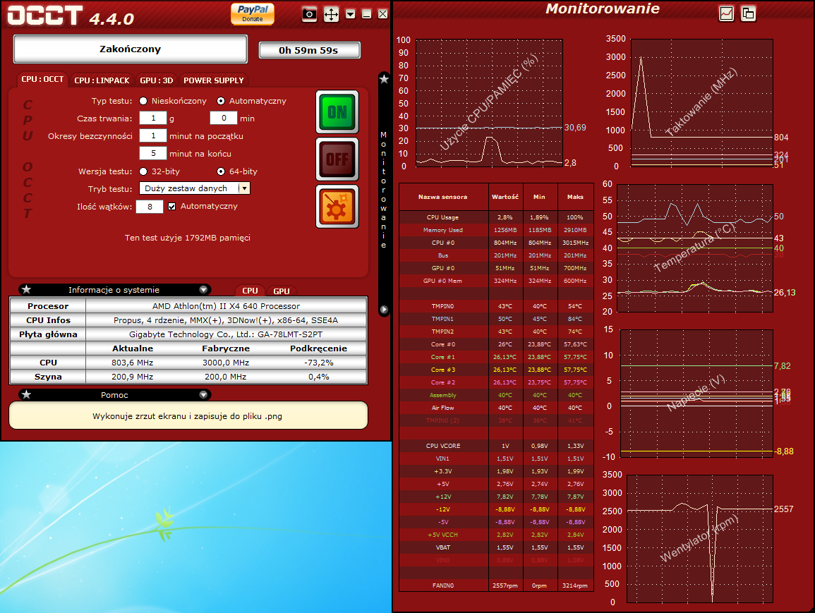Click the Napięcie voltage graph
This screenshot has height=613, width=815.
(x=696, y=394)
